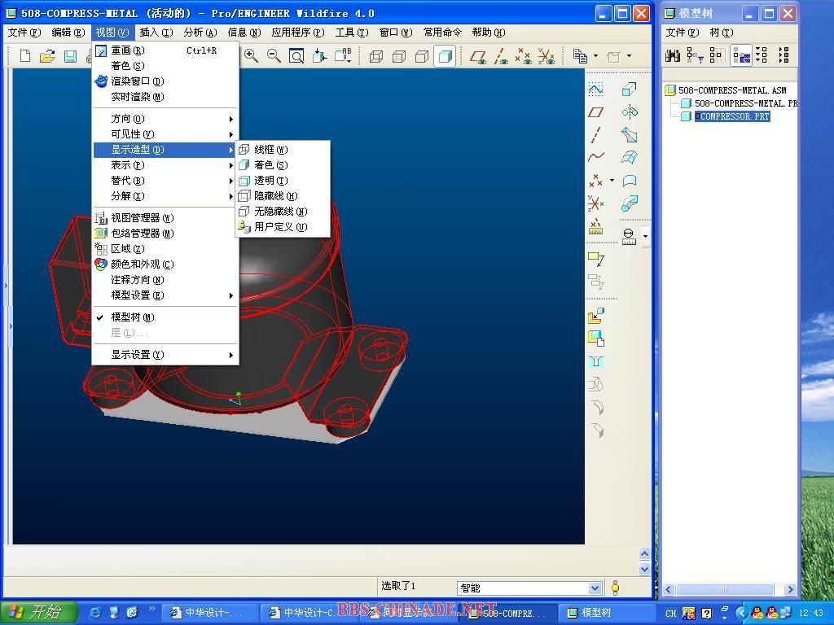Screen dimensions: 834x625
Task: Open the 编辑 menu
Action: [x=68, y=33]
